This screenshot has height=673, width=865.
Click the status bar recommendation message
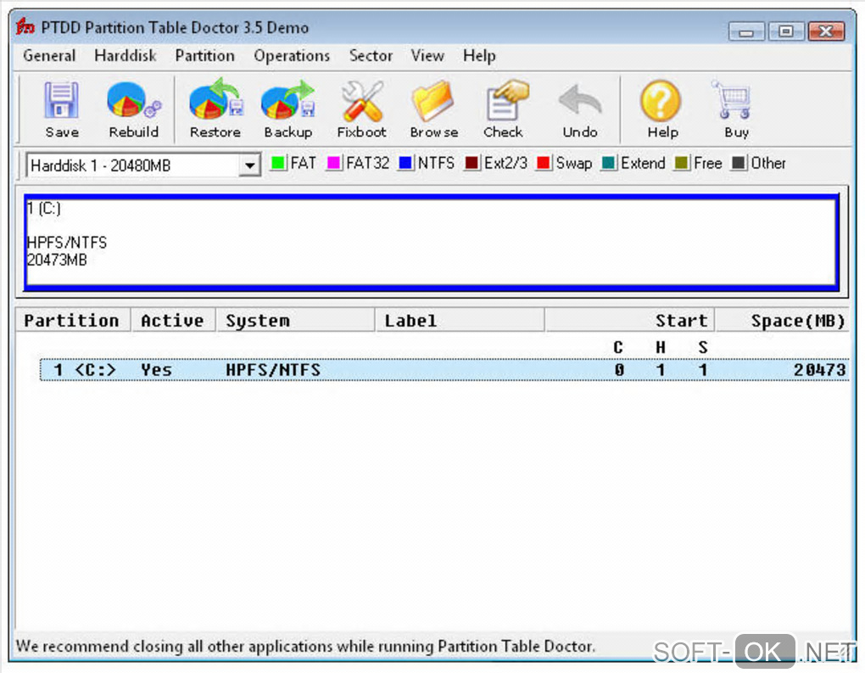coord(305,646)
